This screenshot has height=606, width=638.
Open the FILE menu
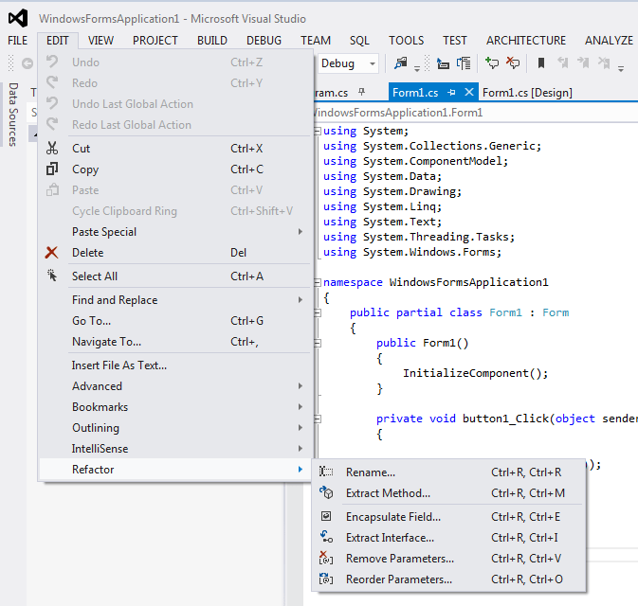pos(17,40)
